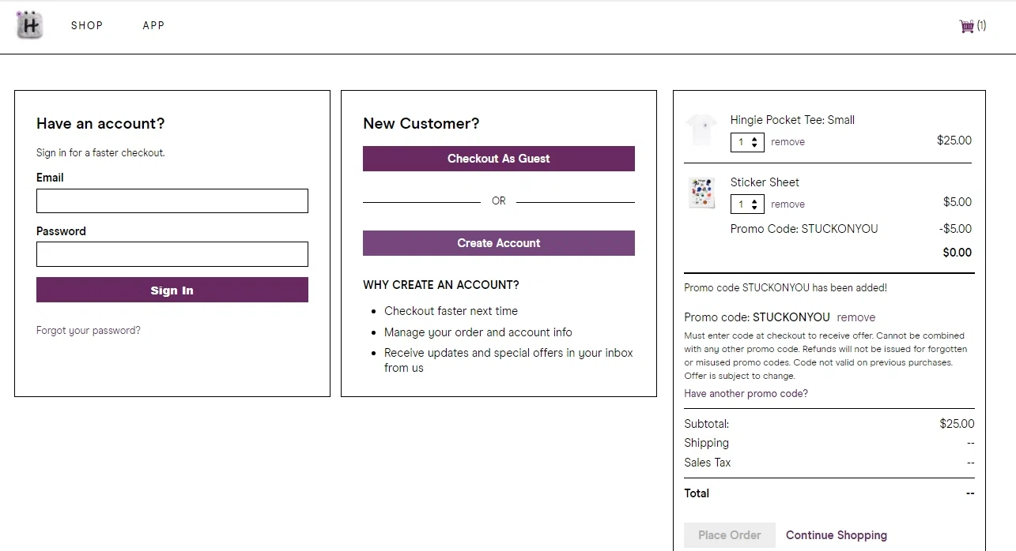Image resolution: width=1016 pixels, height=551 pixels.
Task: Open quantity dropdown for Hingie Pocket Tee
Action: (747, 142)
